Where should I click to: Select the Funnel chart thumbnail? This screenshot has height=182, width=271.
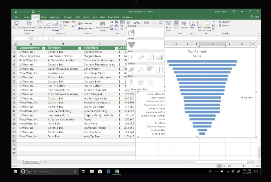coord(131,44)
